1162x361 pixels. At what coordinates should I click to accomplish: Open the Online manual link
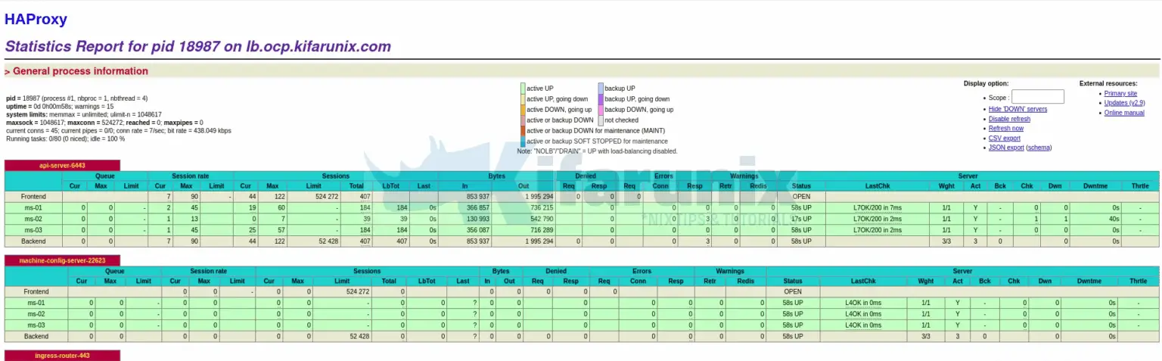tap(1124, 113)
